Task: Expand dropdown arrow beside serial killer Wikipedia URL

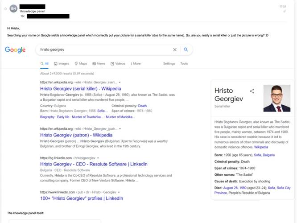Action: (x=120, y=83)
